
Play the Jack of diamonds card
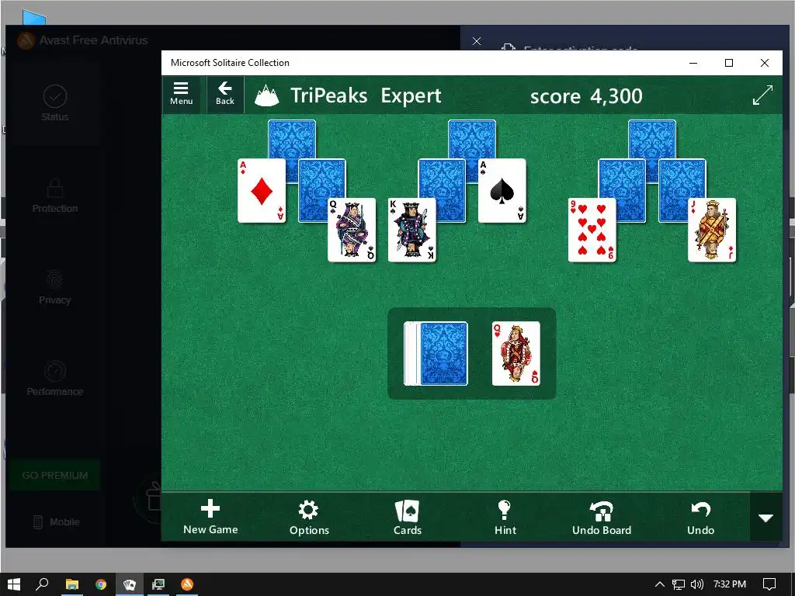click(x=712, y=230)
